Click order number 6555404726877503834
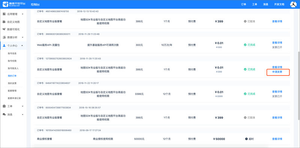The height and width of the screenshot is (148, 300). [58, 108]
